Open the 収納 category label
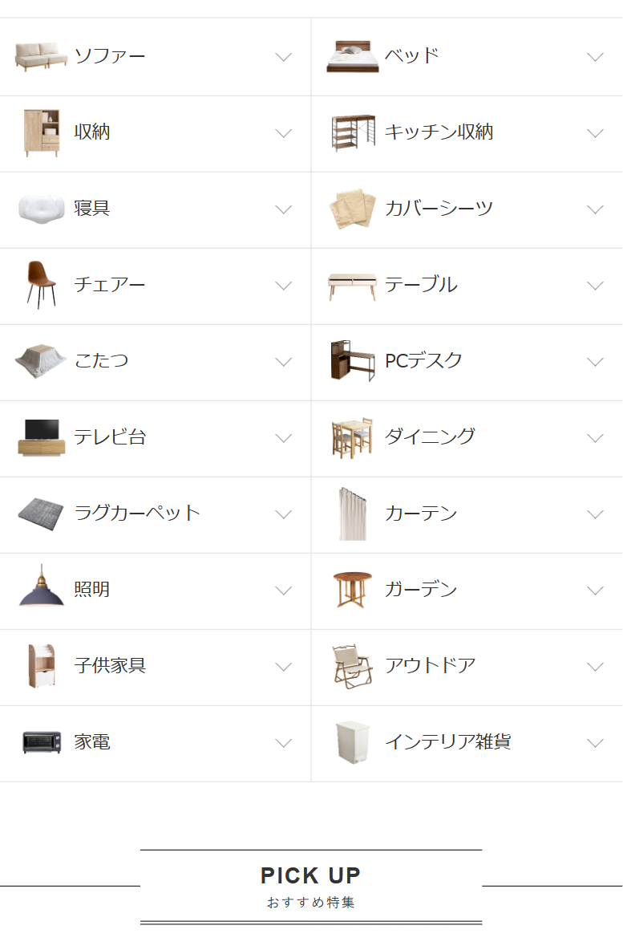The image size is (623, 946). [x=92, y=132]
